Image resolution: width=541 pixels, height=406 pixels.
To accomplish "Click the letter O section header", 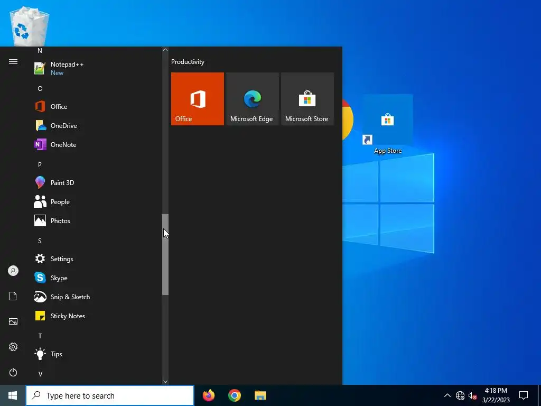I will pyautogui.click(x=40, y=89).
